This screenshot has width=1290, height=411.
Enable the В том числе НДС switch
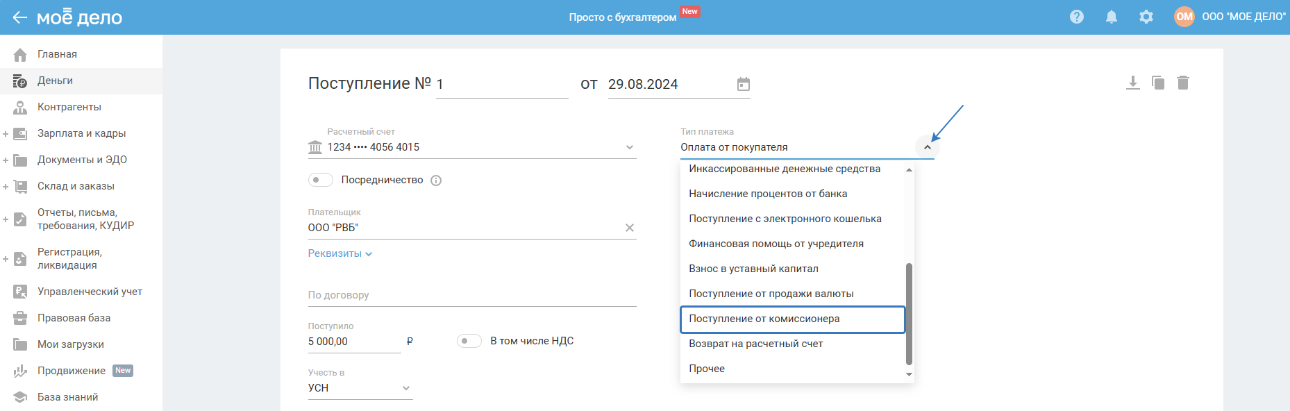point(469,341)
